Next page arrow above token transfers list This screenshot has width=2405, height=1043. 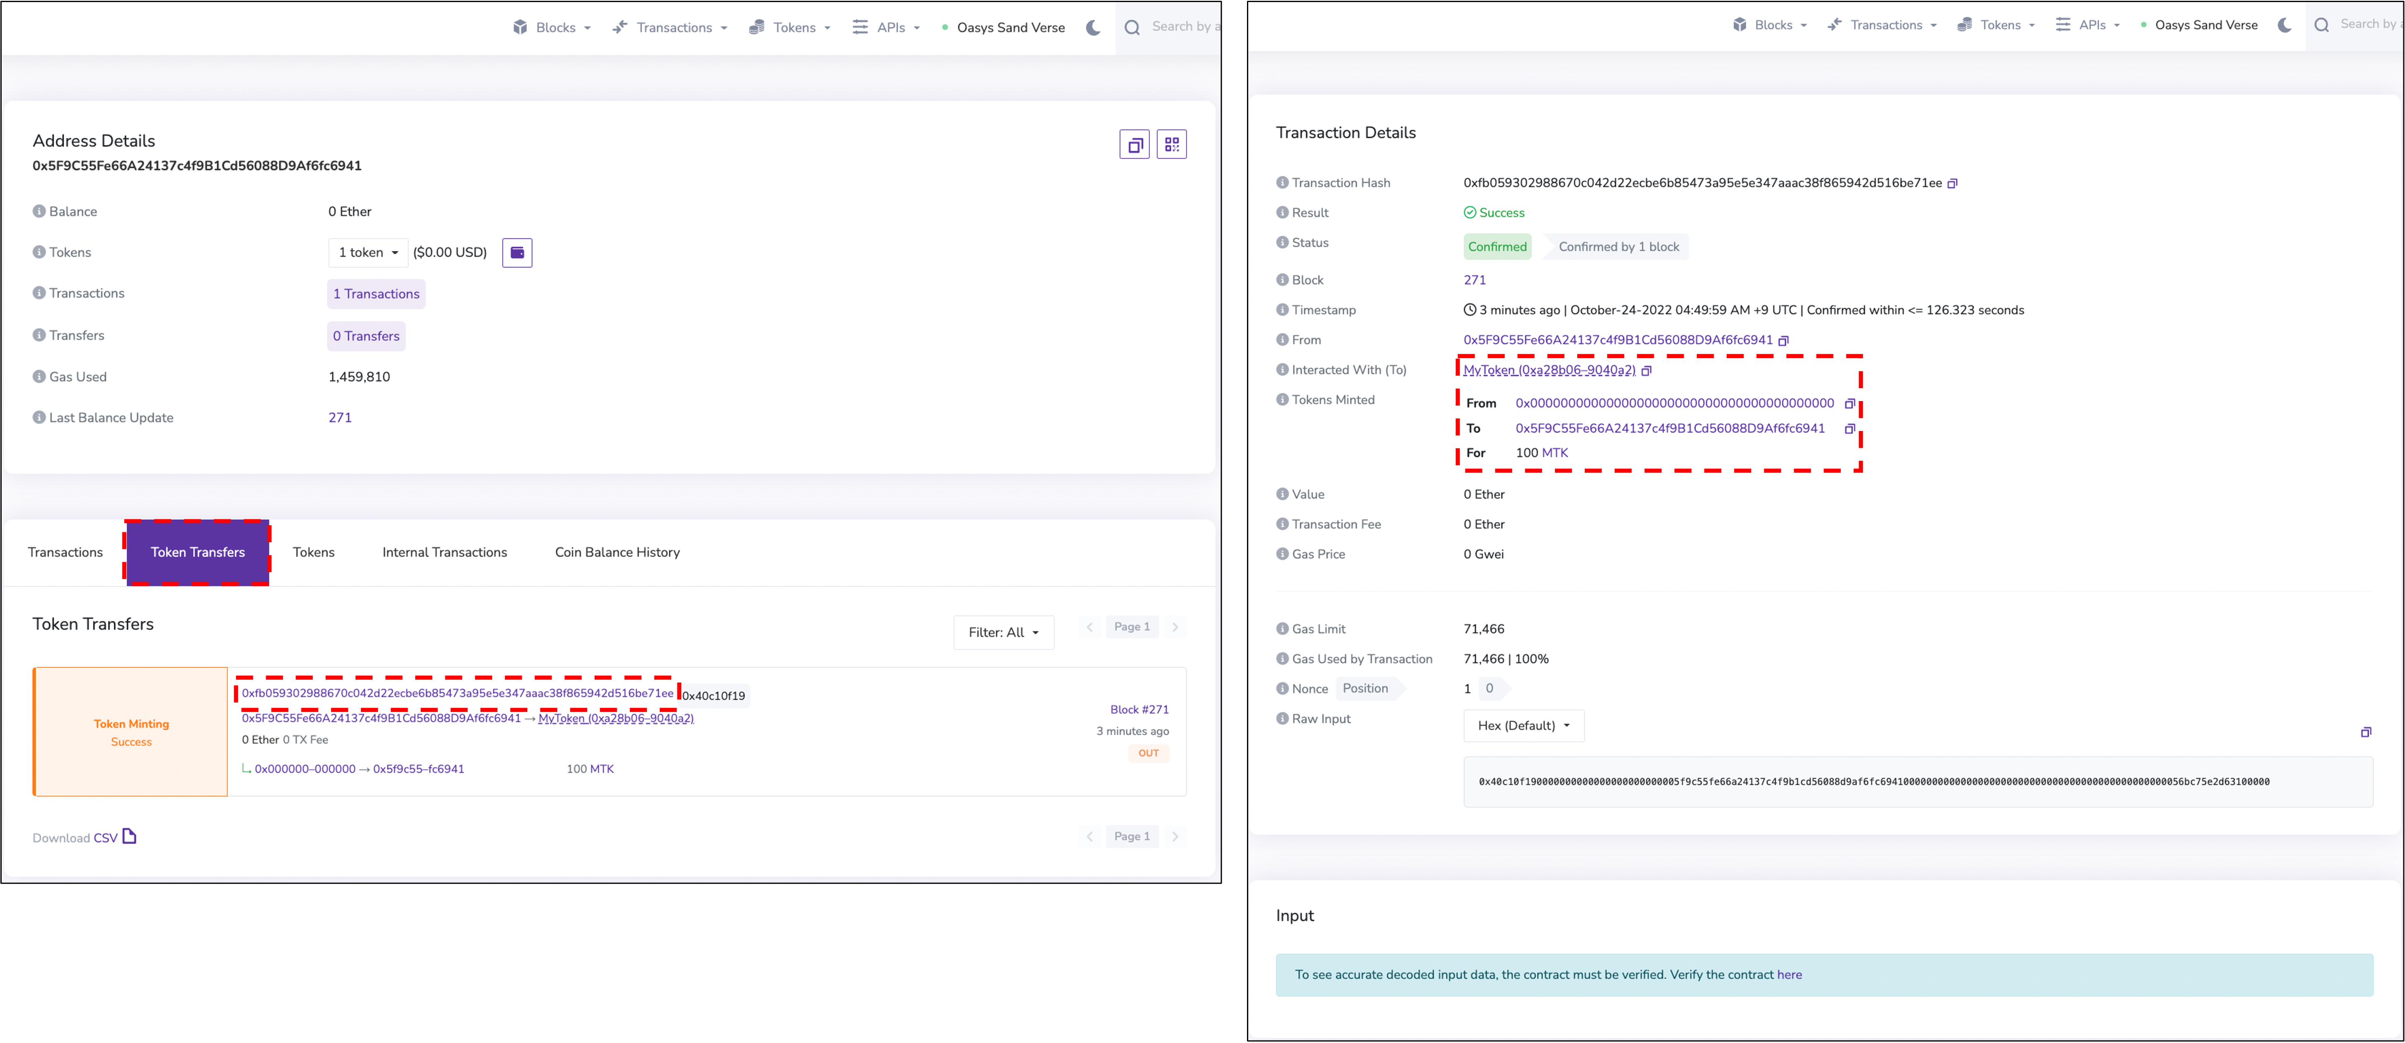point(1175,627)
